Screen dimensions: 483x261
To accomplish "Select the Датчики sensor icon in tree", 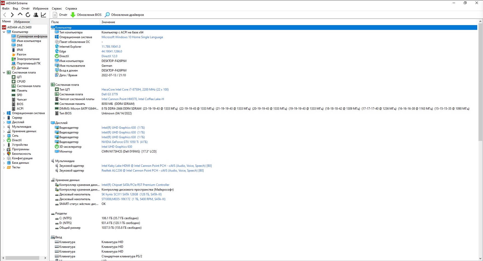I will click(13, 68).
